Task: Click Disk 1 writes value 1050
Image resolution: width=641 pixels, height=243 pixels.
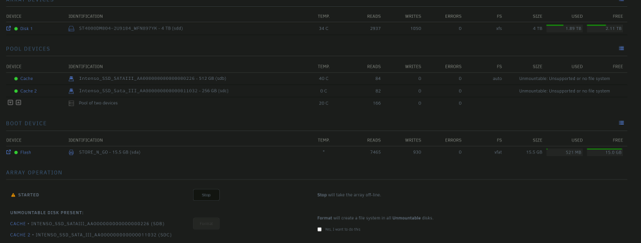Action: [416, 29]
